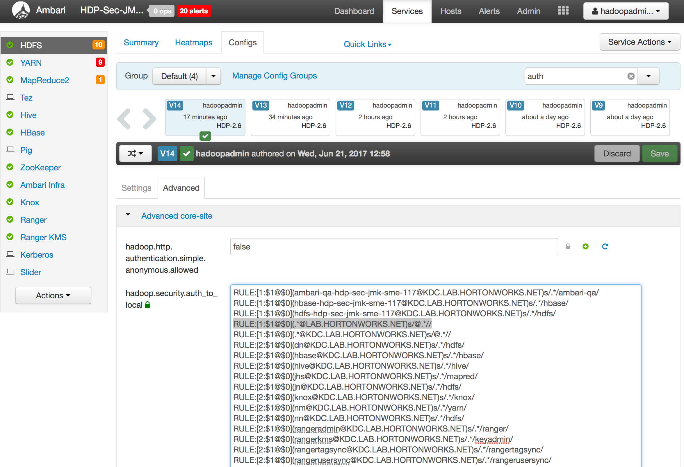Open Manage Config Groups link
Viewport: 684px width, 467px height.
(274, 76)
